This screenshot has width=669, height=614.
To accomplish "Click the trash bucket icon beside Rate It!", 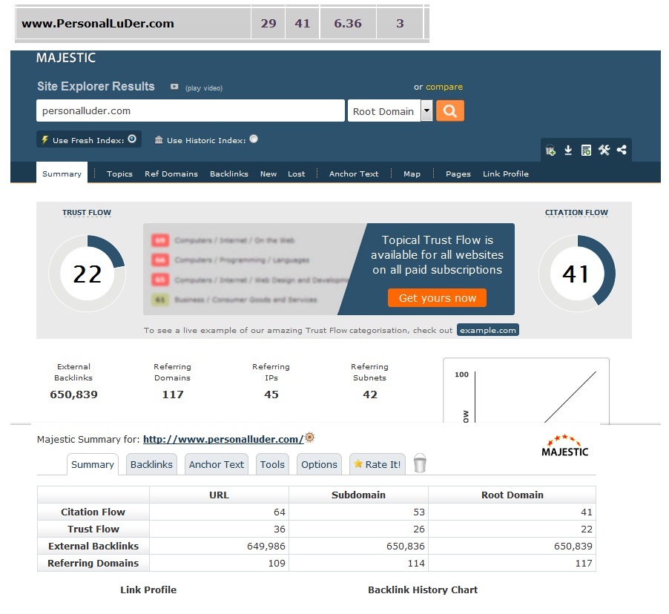I will [x=420, y=463].
